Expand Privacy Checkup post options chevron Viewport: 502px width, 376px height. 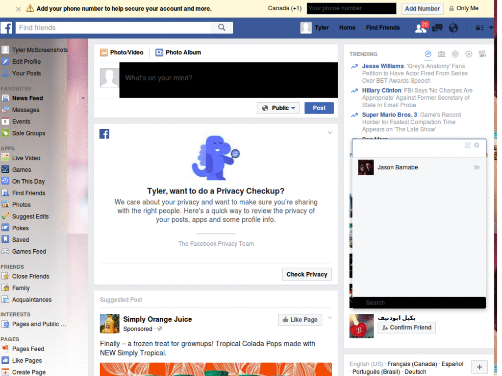pos(330,133)
